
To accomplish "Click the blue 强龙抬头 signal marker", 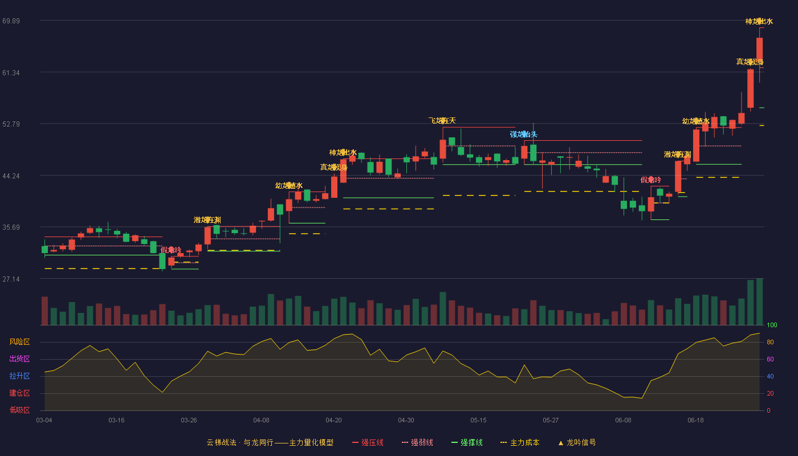I will point(524,135).
